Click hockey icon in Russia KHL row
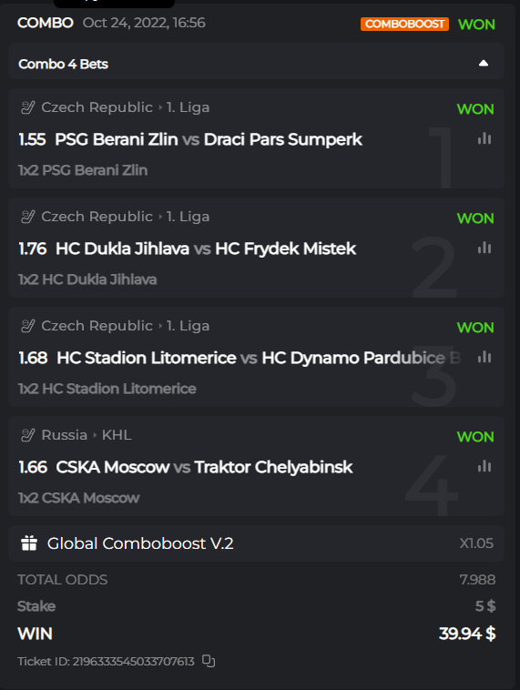Viewport: 520px width, 690px height. [x=27, y=435]
